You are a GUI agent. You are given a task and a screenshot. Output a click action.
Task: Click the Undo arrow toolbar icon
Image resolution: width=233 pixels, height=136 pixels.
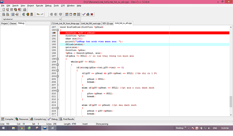coord(38,14)
